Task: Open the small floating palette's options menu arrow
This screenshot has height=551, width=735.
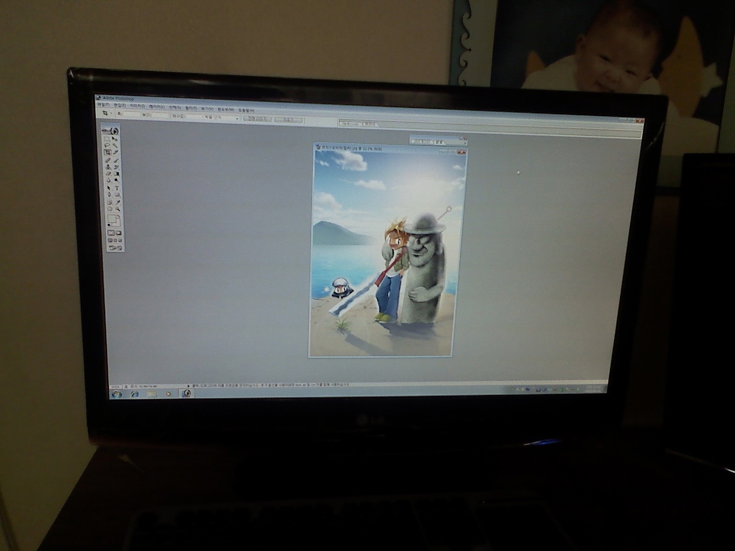Action: pos(465,143)
